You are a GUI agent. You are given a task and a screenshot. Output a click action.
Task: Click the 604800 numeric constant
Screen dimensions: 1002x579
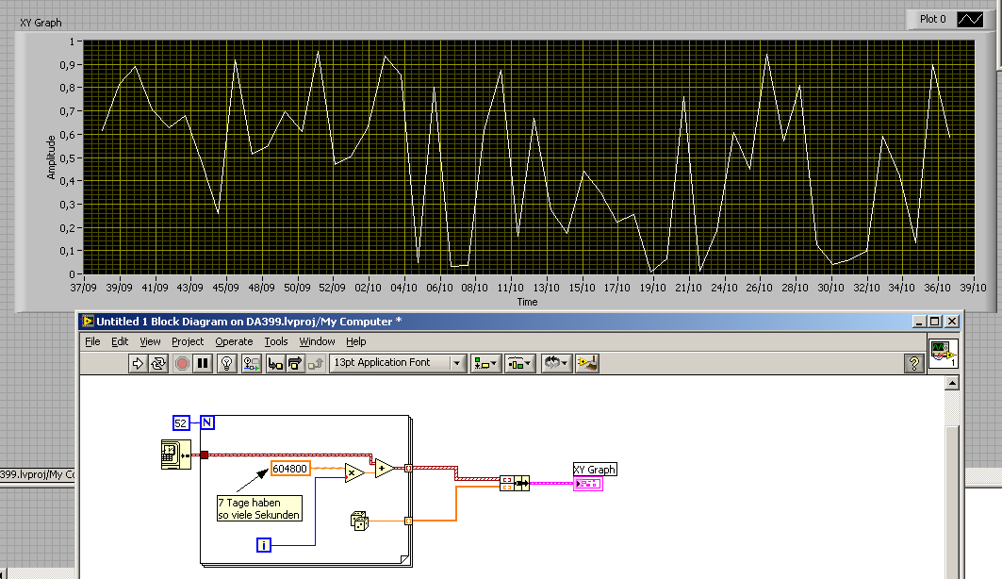[289, 468]
